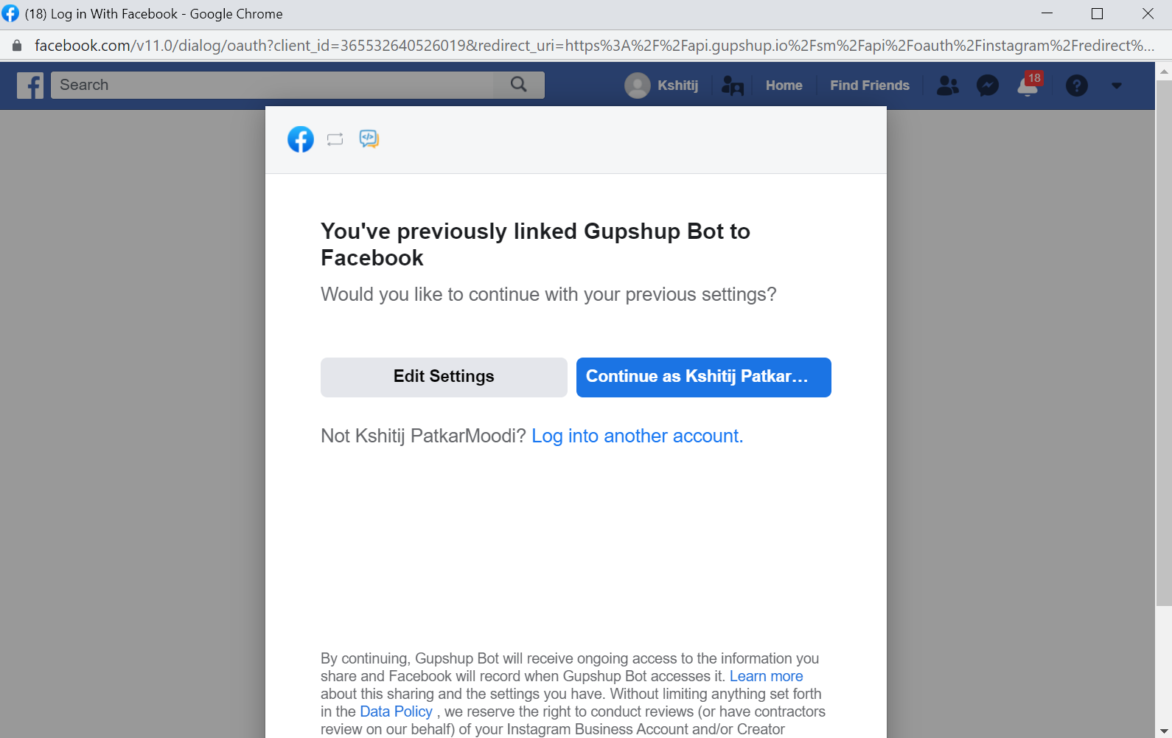Click text 'Would you like to continue'
Image resolution: width=1172 pixels, height=738 pixels.
pyautogui.click(x=548, y=294)
